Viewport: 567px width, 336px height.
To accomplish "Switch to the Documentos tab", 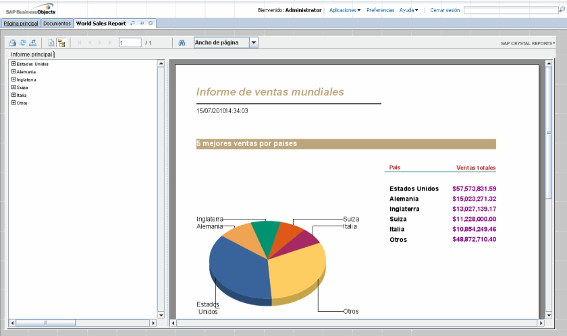I will coord(57,23).
